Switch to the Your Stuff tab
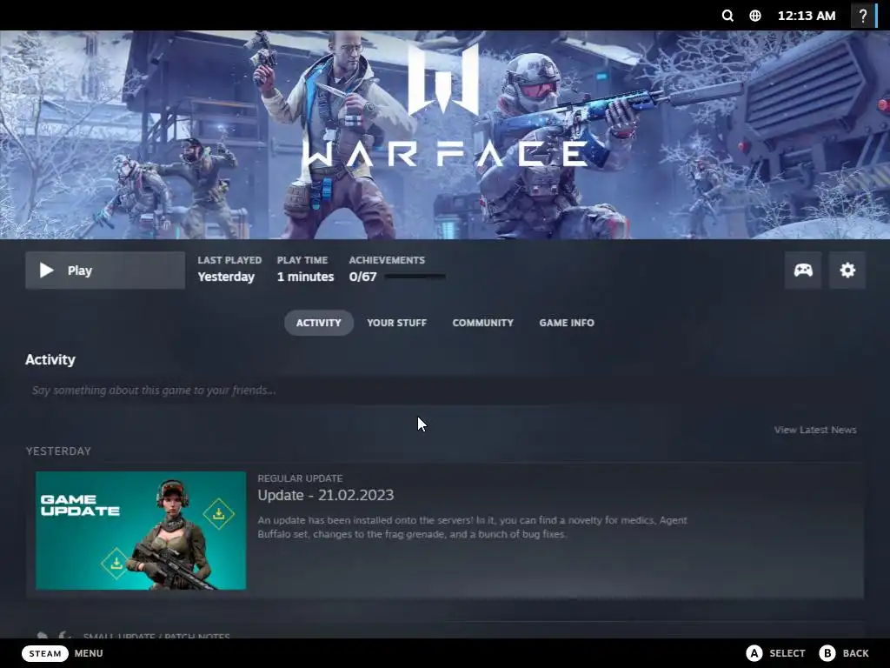The width and height of the screenshot is (890, 668). pos(396,323)
